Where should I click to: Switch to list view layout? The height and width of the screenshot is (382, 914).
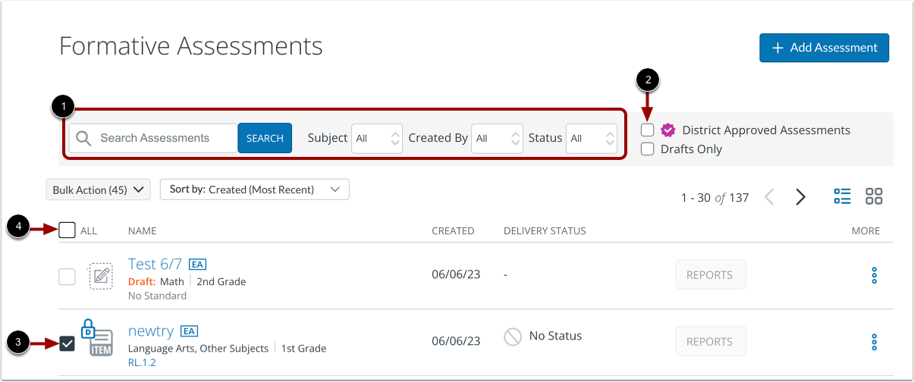click(x=842, y=196)
